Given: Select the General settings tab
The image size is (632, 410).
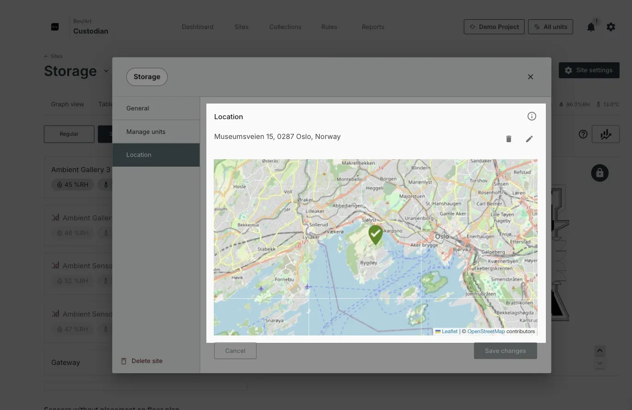Looking at the screenshot, I should tap(156, 109).
